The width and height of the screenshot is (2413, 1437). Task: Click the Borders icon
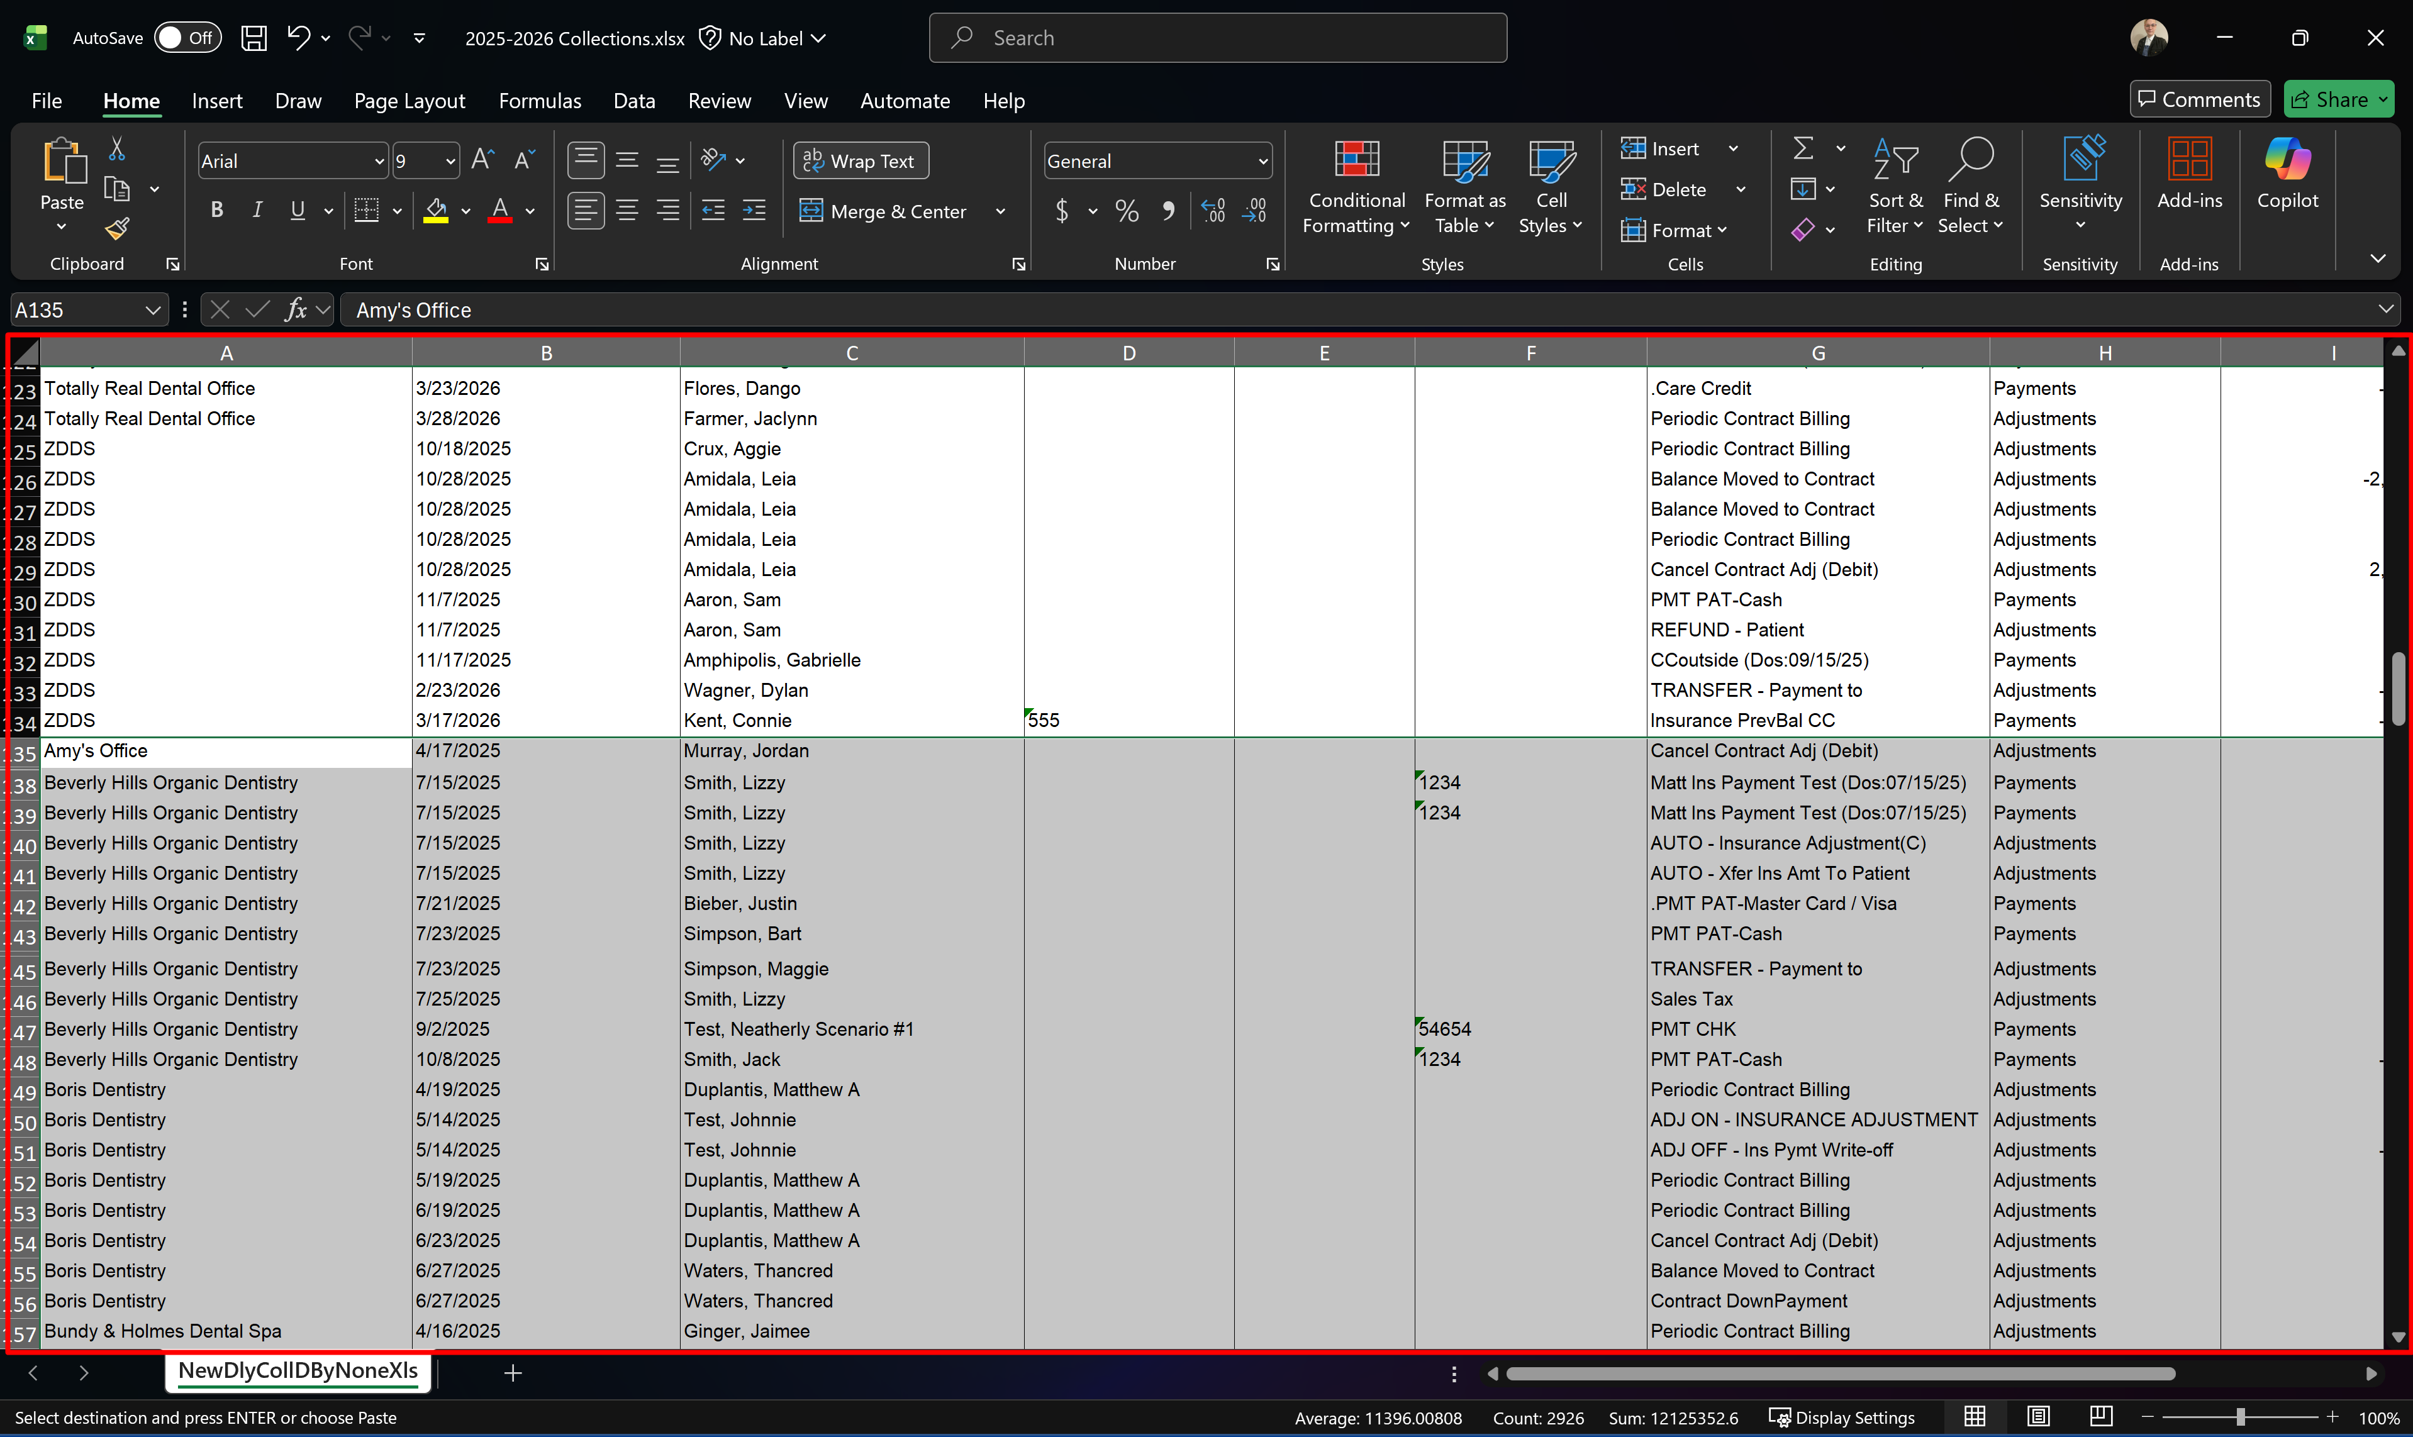pos(366,210)
